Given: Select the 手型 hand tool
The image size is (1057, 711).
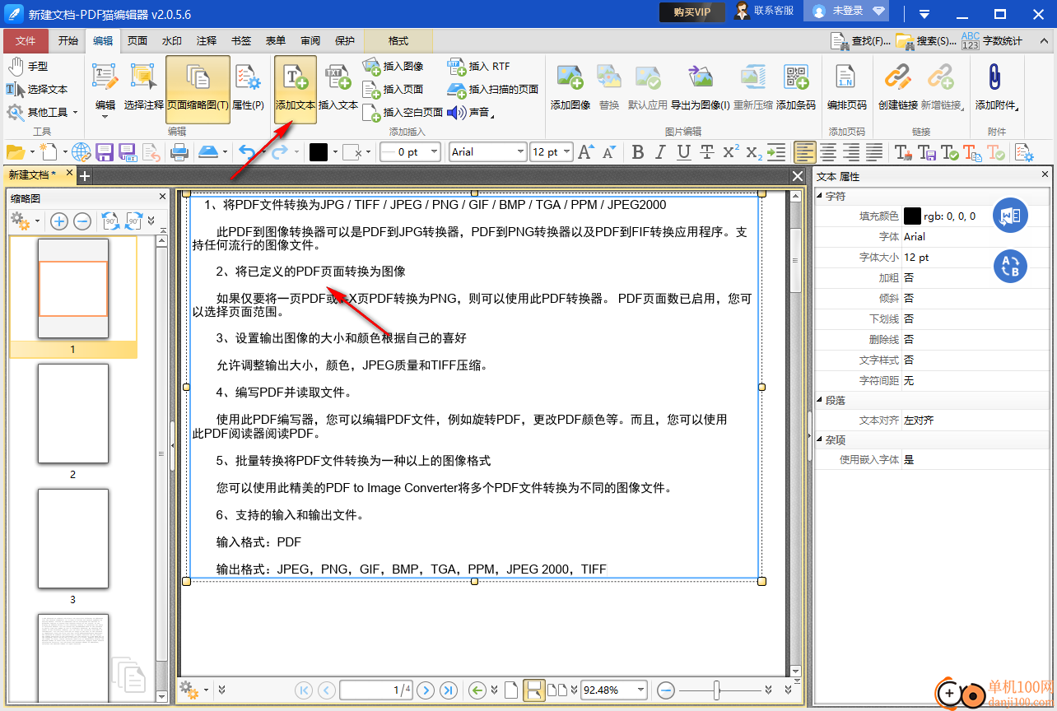Looking at the screenshot, I should pos(28,66).
